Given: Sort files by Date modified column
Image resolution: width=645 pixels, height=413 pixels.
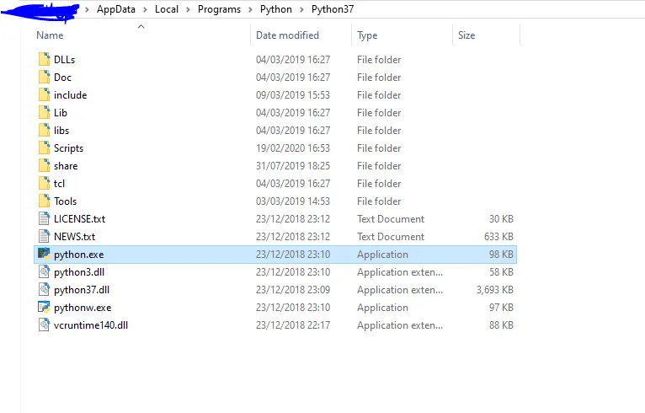Looking at the screenshot, I should coord(287,35).
